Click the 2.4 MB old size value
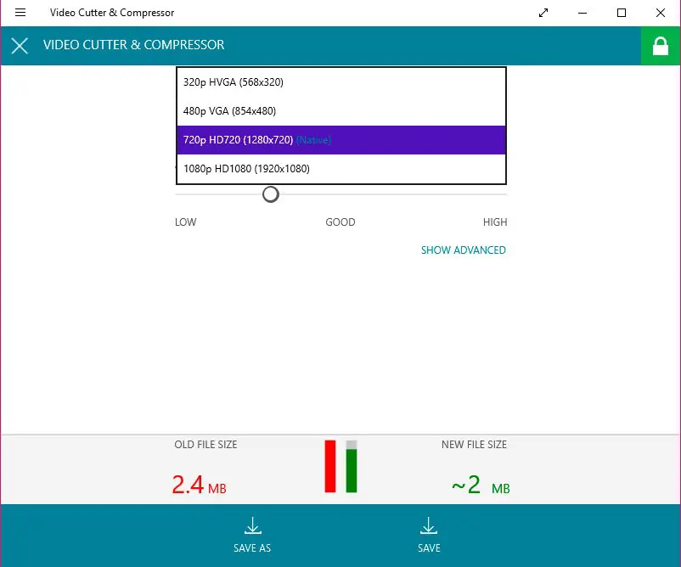The image size is (681, 567). pos(199,485)
